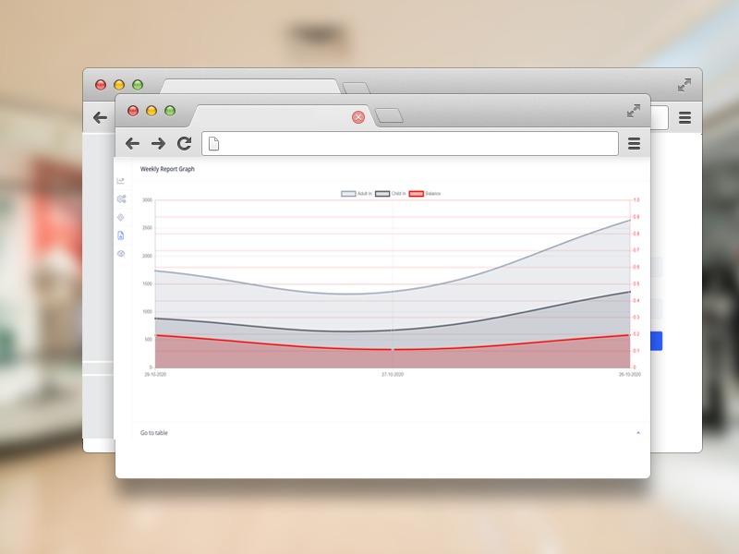Toggle Adult In series in legend
This screenshot has height=554, width=739.
[x=357, y=194]
